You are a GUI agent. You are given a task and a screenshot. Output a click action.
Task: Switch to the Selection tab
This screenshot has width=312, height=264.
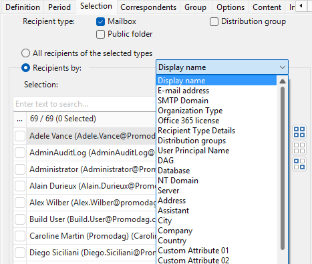96,6
